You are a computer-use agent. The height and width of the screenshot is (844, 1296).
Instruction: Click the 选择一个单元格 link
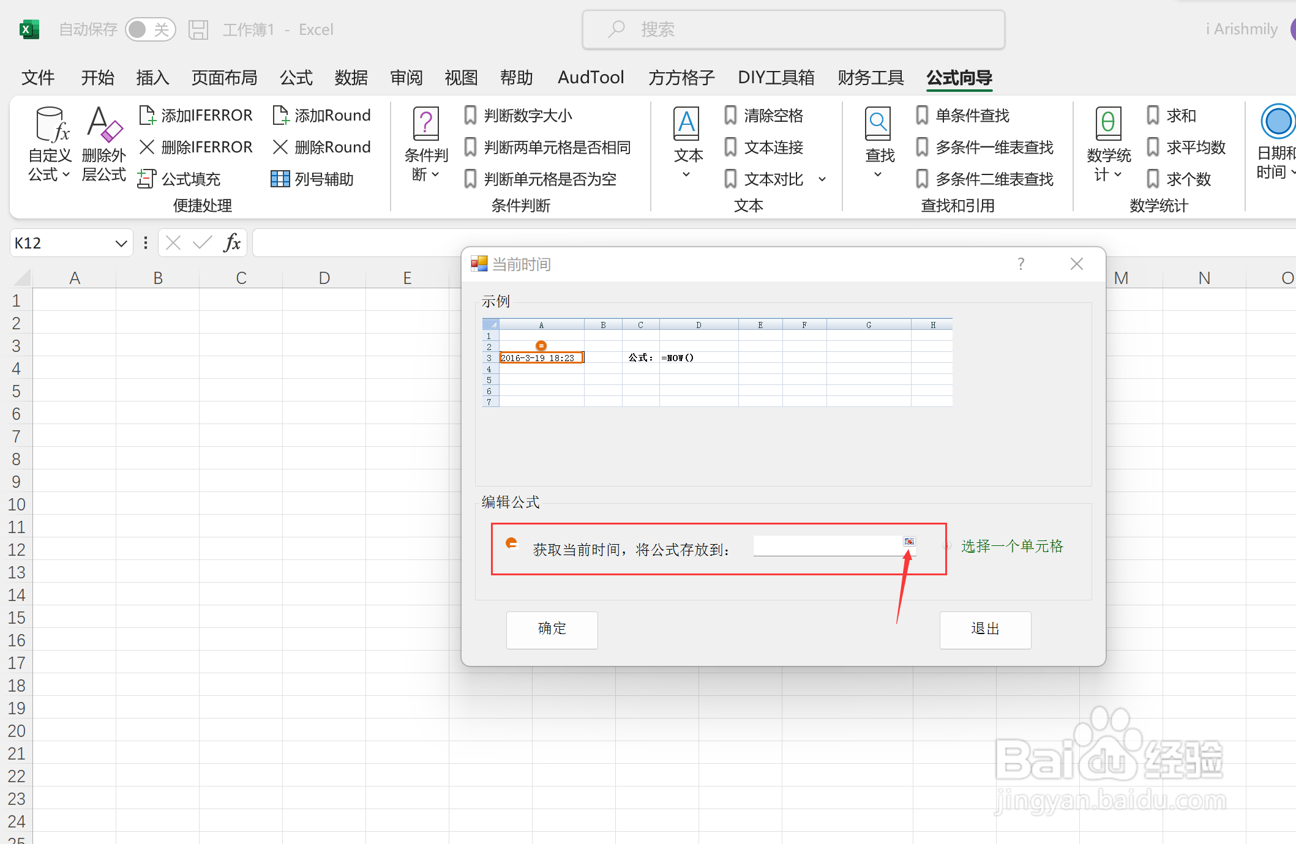click(1013, 546)
